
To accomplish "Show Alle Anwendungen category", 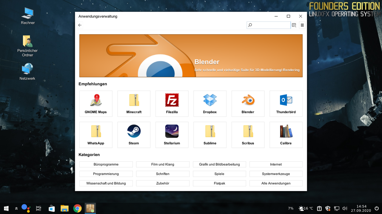I will coord(276,183).
